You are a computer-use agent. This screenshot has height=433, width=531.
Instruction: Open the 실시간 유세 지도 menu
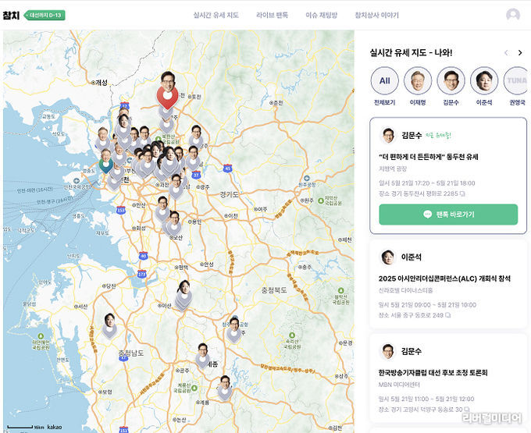coord(216,16)
